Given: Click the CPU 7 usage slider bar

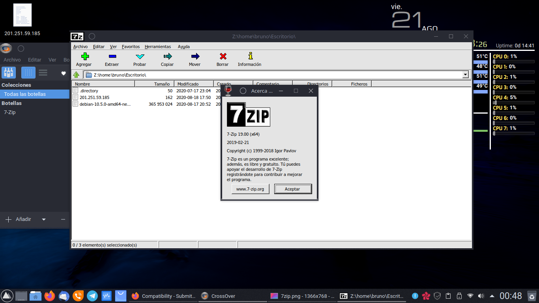Looking at the screenshot, I should click(514, 133).
